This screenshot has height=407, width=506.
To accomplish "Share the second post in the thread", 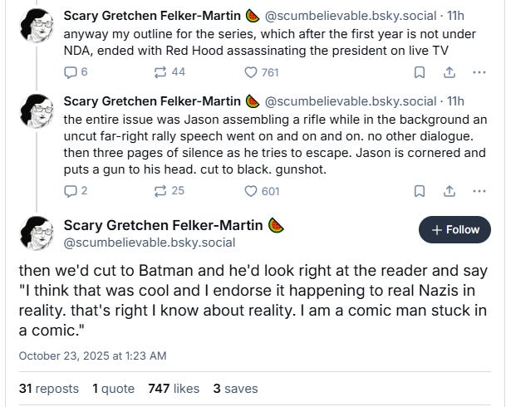I will [450, 191].
